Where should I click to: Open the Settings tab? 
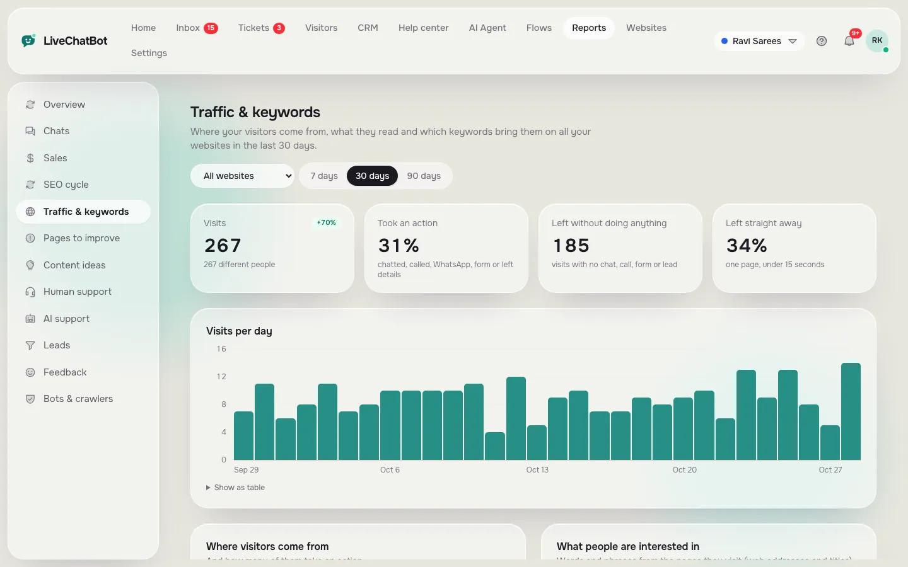point(149,53)
